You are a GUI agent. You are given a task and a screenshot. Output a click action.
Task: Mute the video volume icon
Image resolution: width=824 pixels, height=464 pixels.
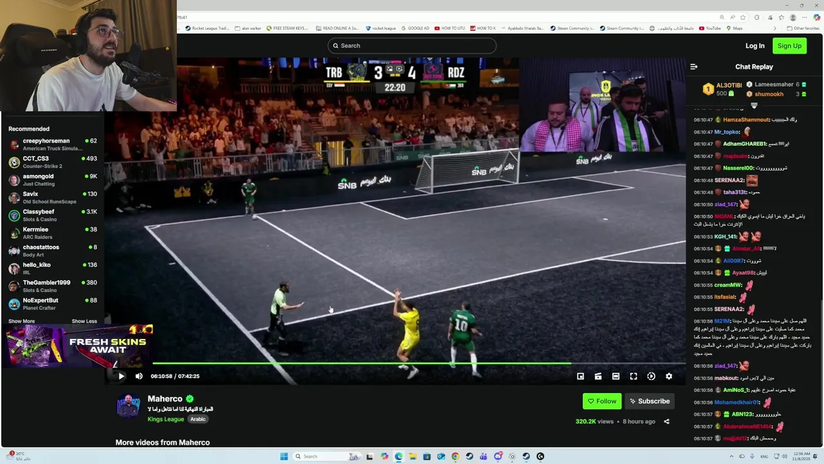point(139,376)
